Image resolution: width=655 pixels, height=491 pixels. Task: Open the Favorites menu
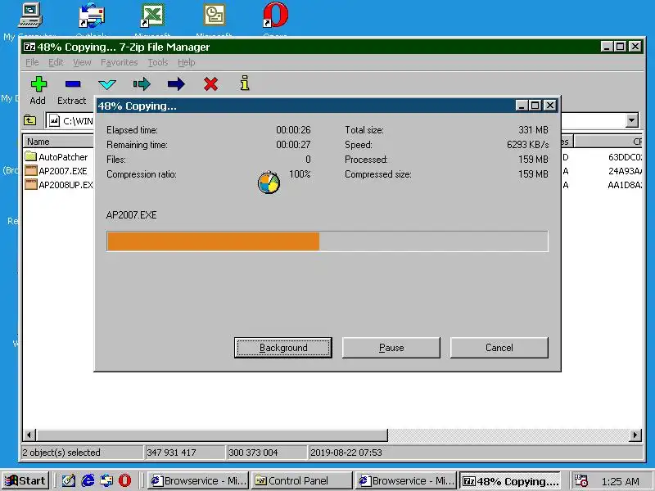(x=119, y=63)
